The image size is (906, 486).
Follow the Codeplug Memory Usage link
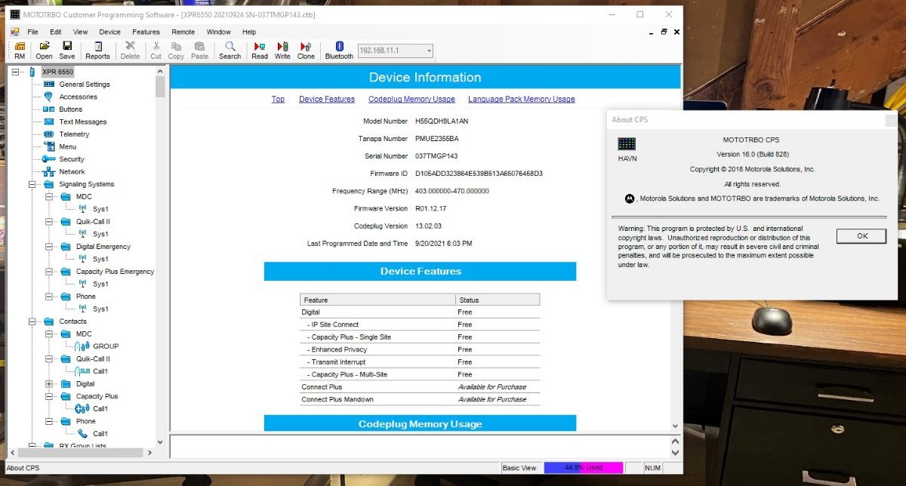(x=411, y=99)
